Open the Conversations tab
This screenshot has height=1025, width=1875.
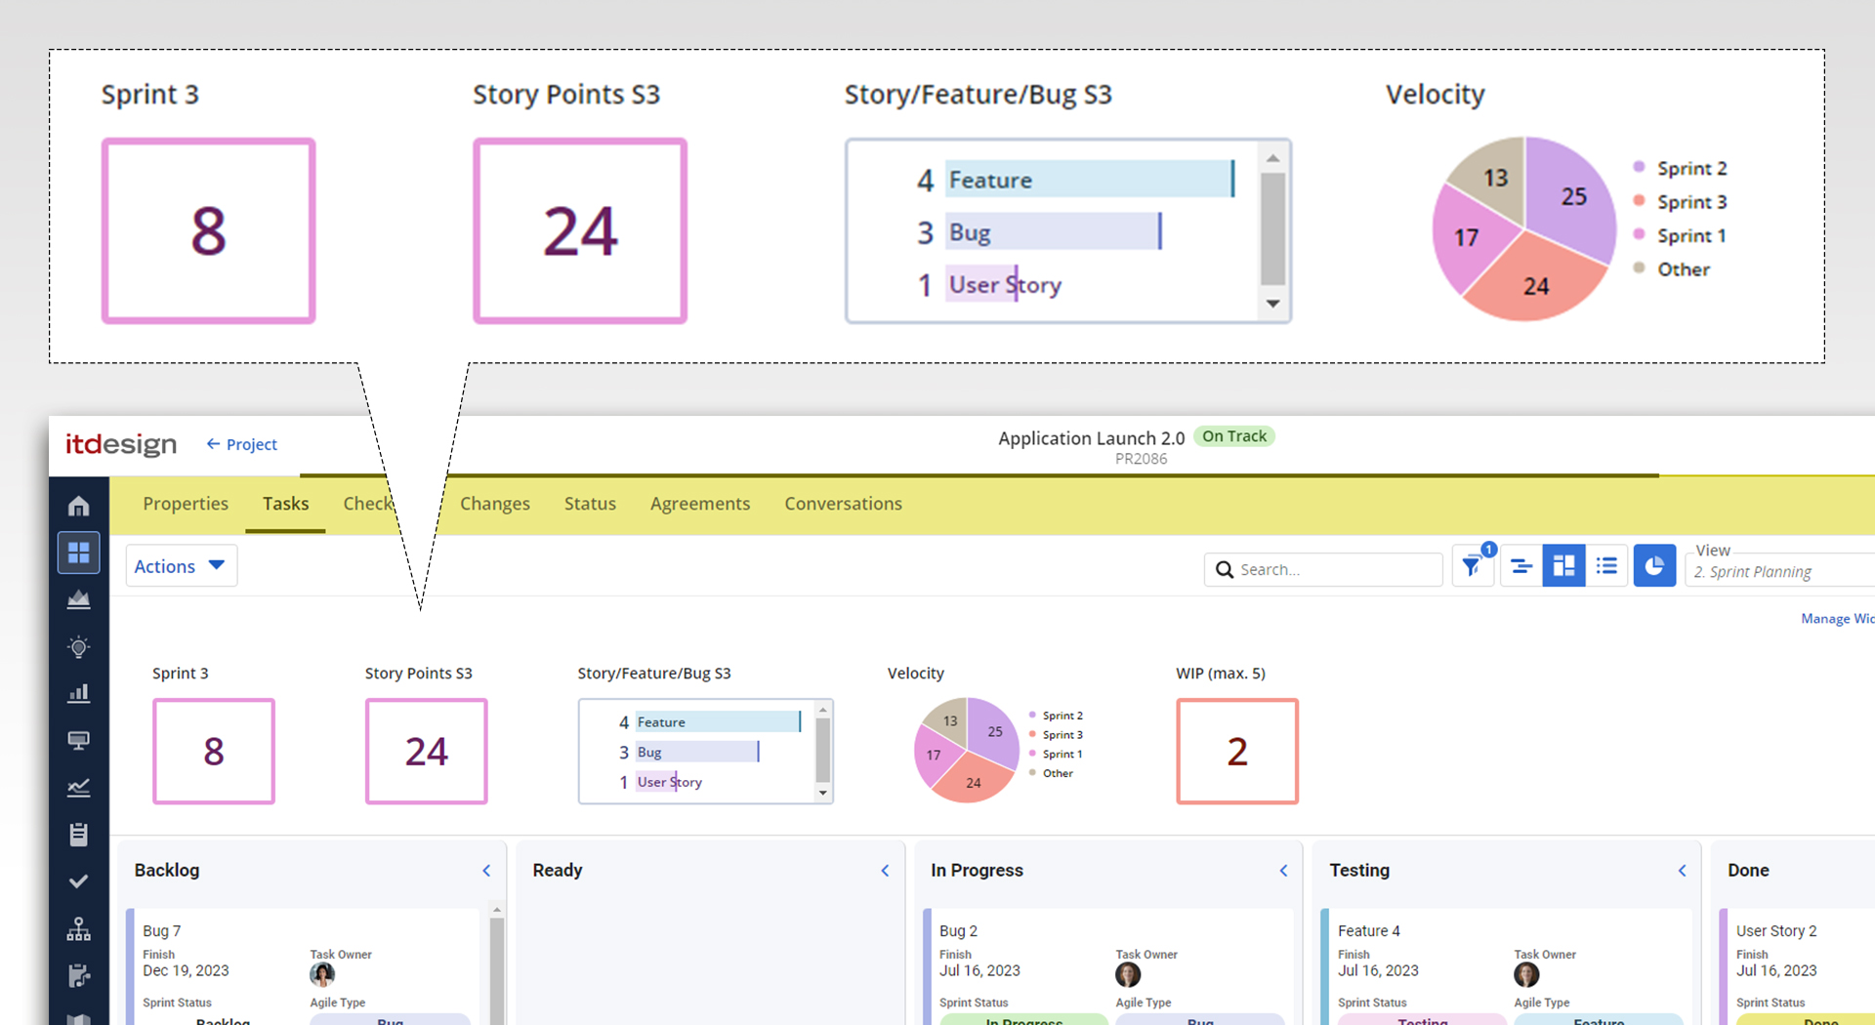[x=843, y=504]
